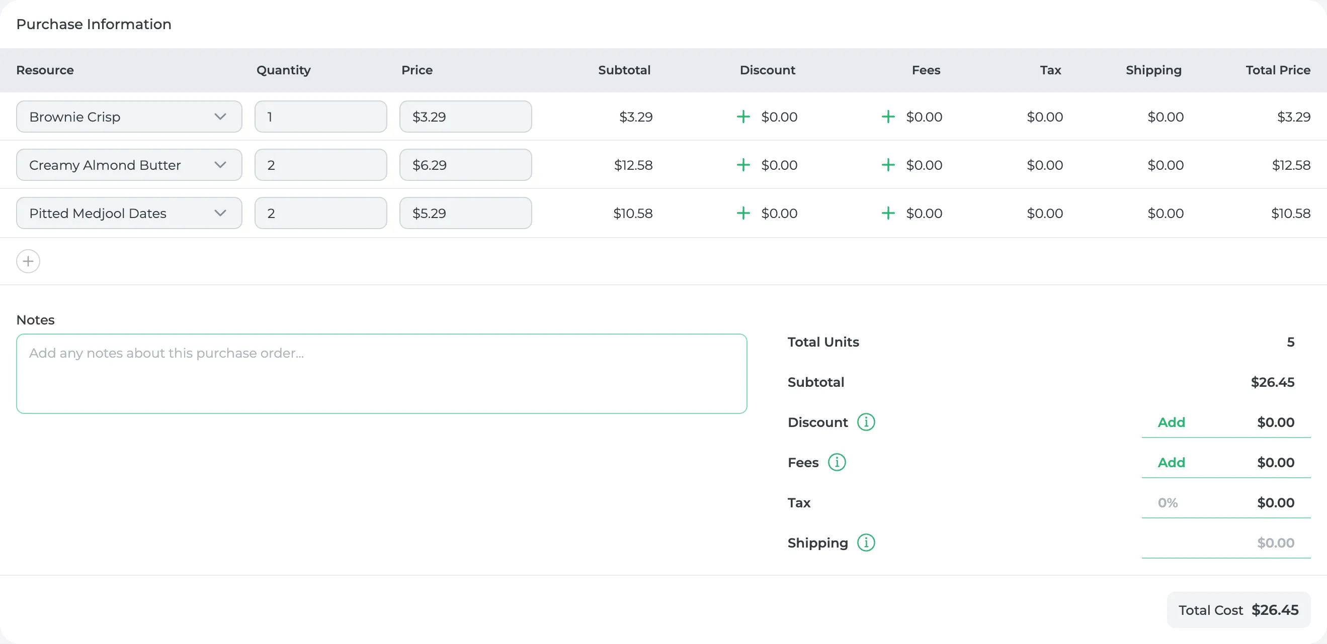Show info about order Discount
The height and width of the screenshot is (644, 1327).
coord(866,422)
